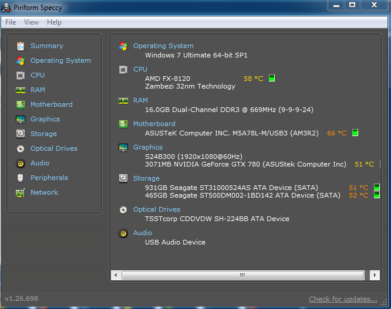391x309 pixels.
Task: Click green indicator beside ST500DM002 52 °C
Action: pos(377,195)
